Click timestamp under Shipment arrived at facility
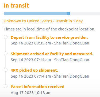The width and height of the screenshot is (100, 97). (31, 60)
